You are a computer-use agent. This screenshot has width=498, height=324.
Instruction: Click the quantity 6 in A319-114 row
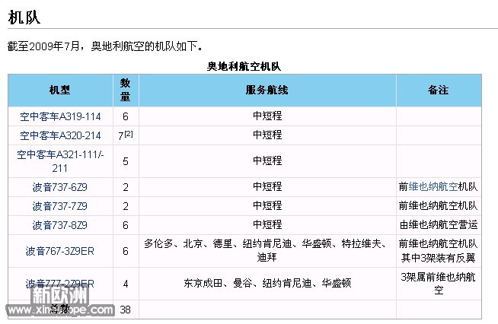click(126, 116)
